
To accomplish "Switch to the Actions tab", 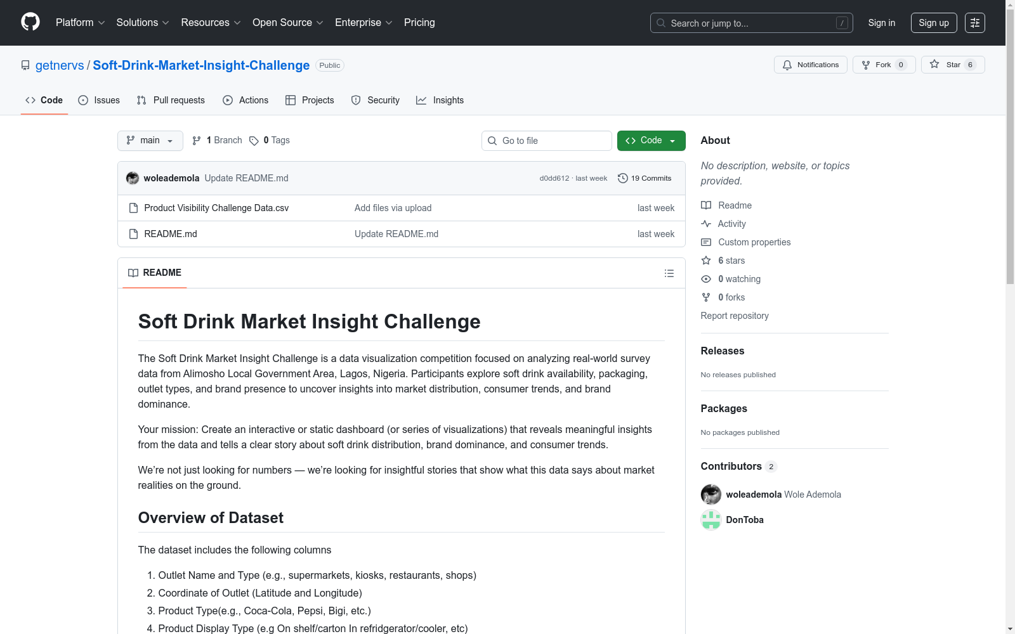I will coord(246,100).
